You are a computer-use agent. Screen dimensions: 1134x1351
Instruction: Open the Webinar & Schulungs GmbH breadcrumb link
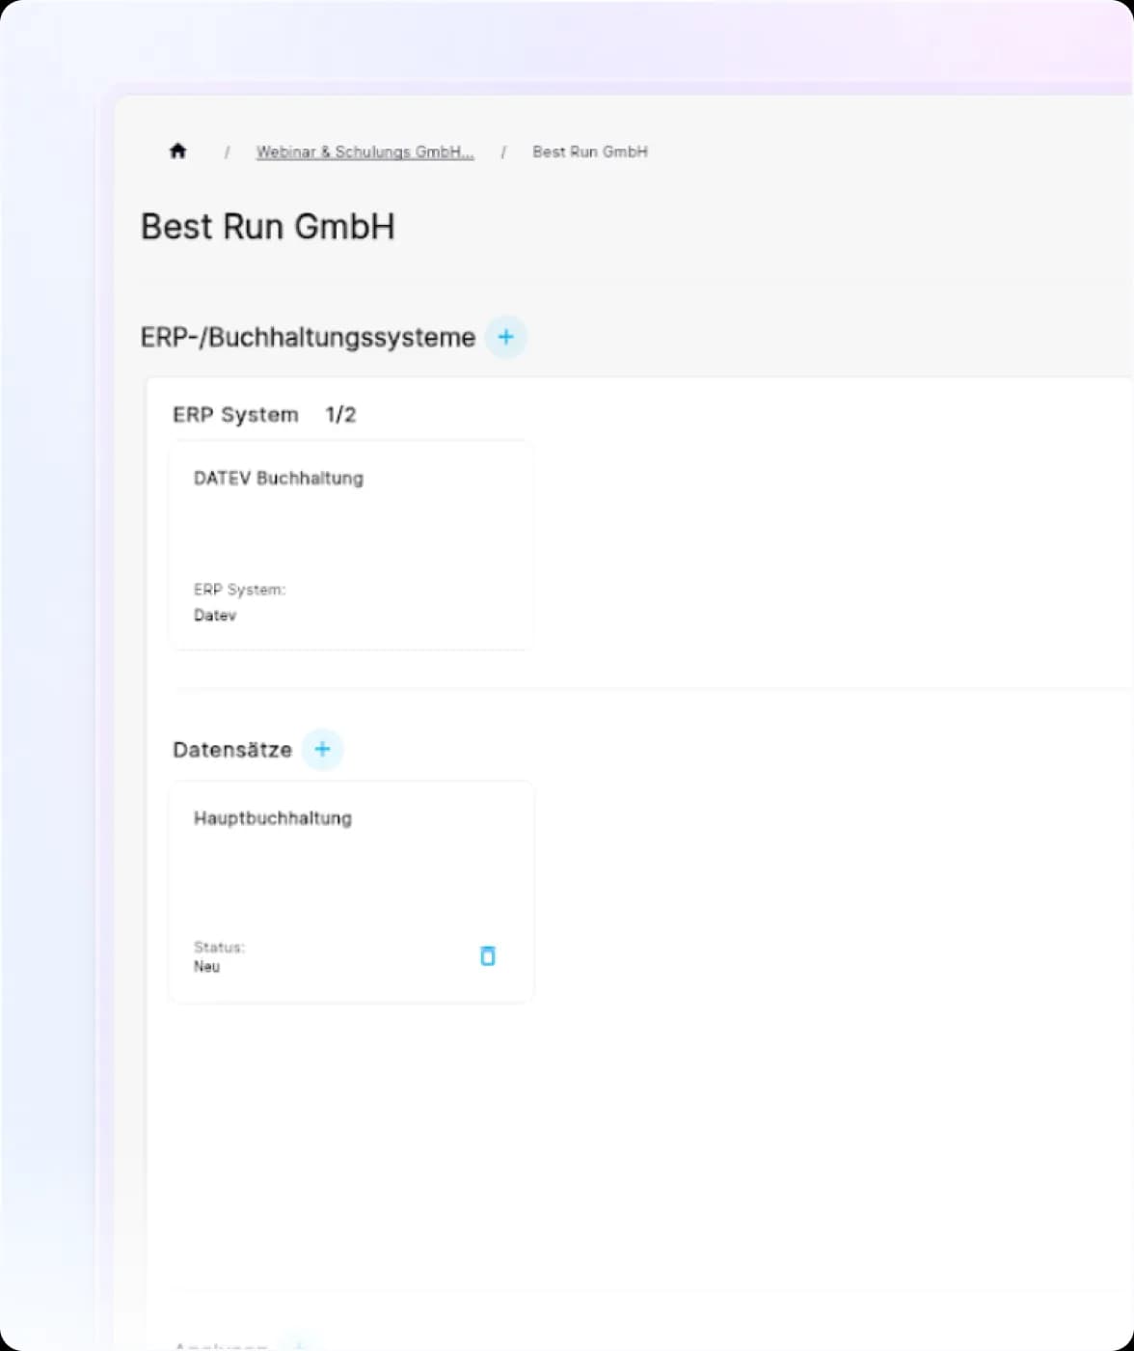click(x=364, y=152)
